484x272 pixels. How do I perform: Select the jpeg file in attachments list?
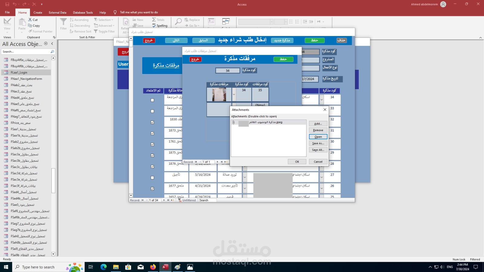click(x=268, y=122)
